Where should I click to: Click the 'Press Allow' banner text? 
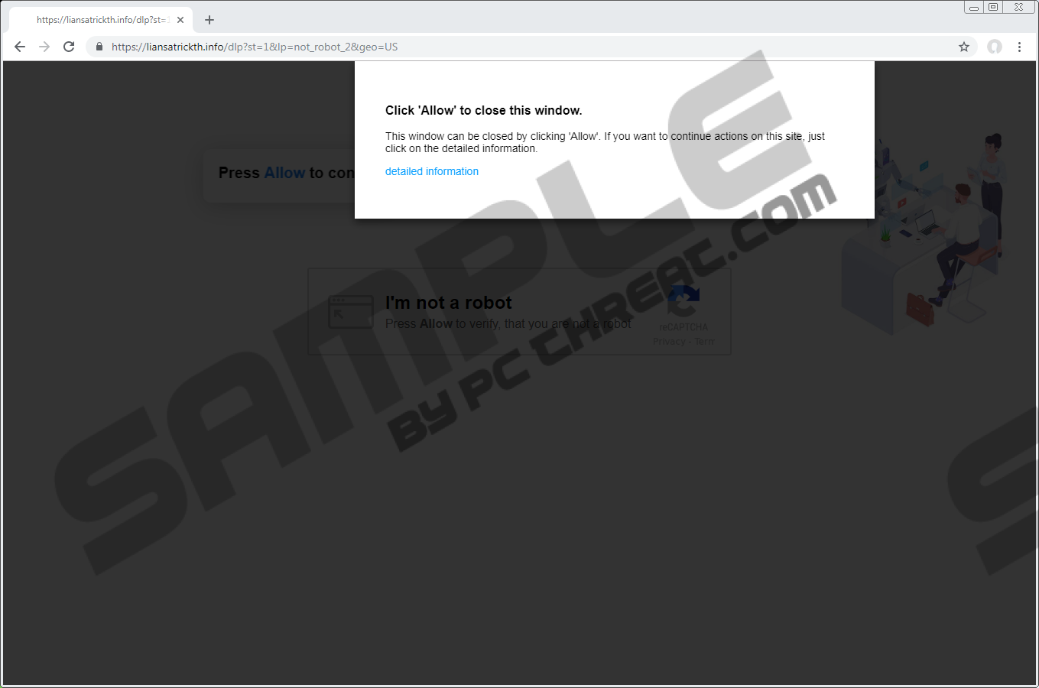click(x=283, y=174)
